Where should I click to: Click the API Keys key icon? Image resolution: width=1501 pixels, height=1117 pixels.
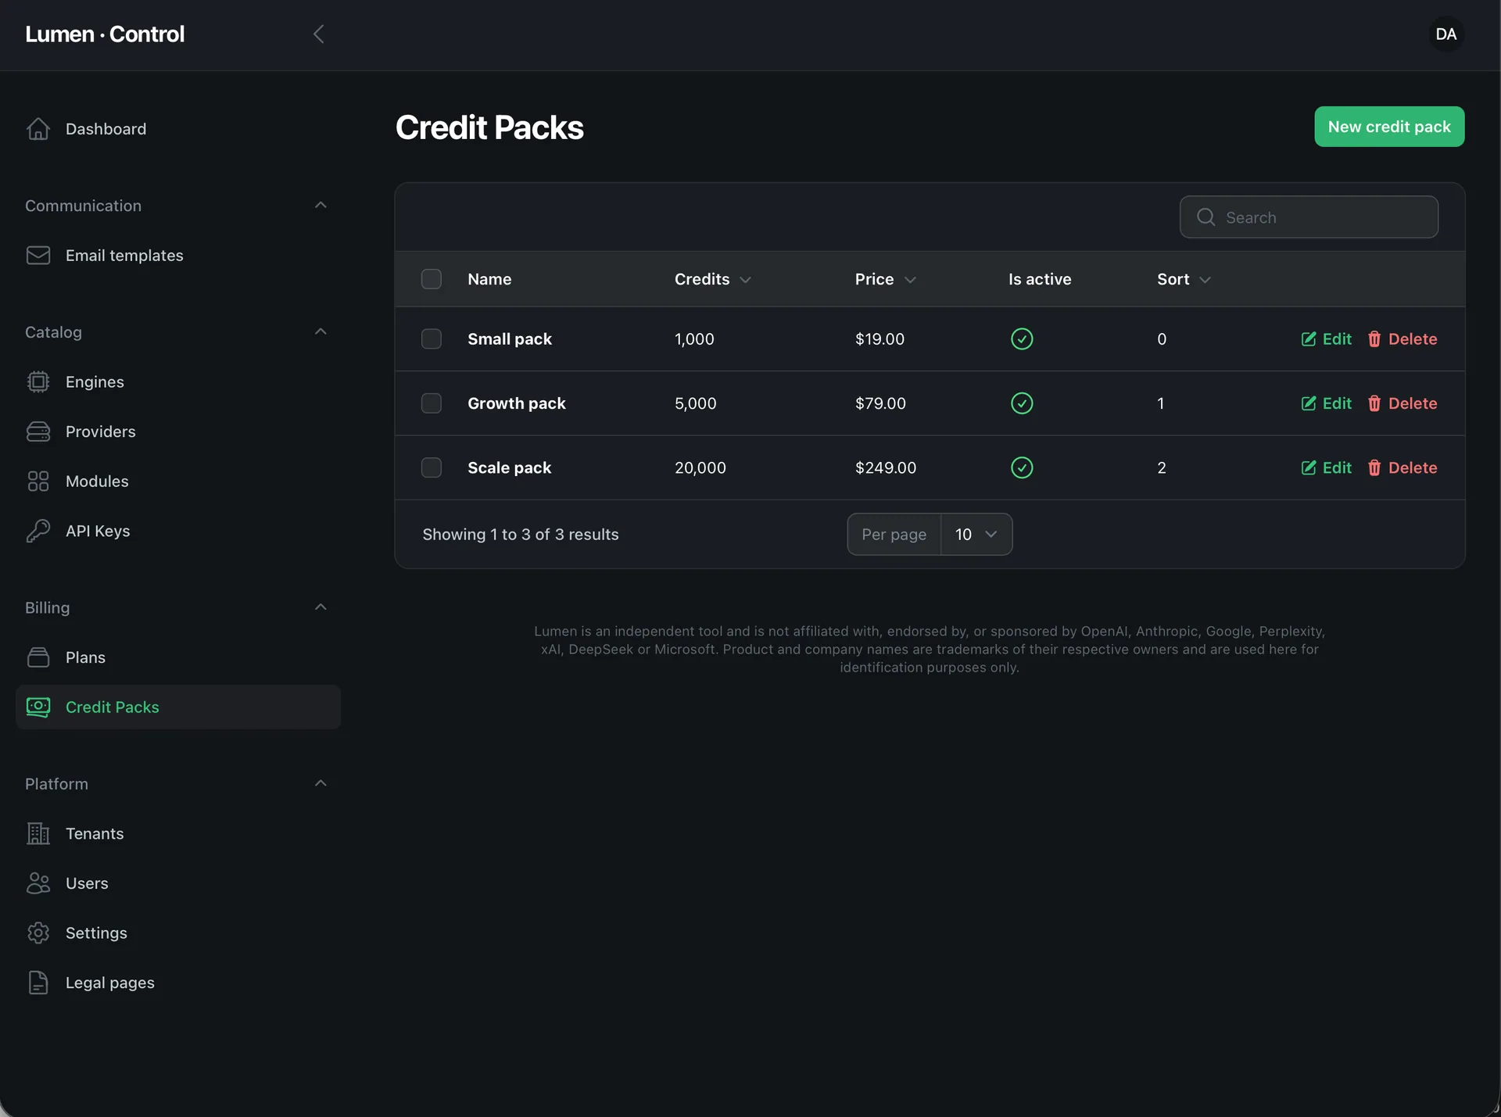click(38, 531)
